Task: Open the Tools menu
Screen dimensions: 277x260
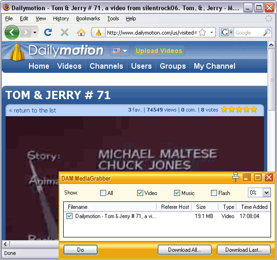Action: pos(113,18)
